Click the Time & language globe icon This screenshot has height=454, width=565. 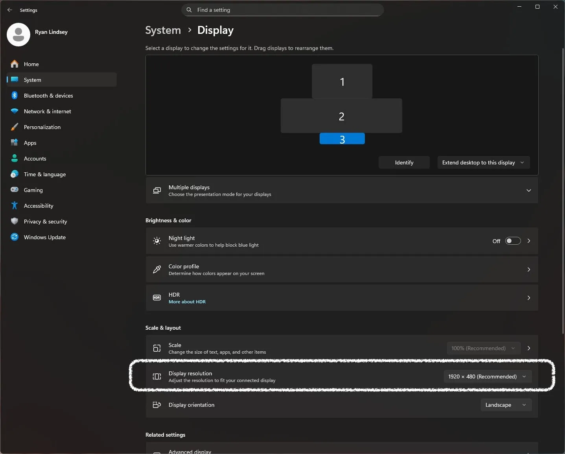(15, 174)
